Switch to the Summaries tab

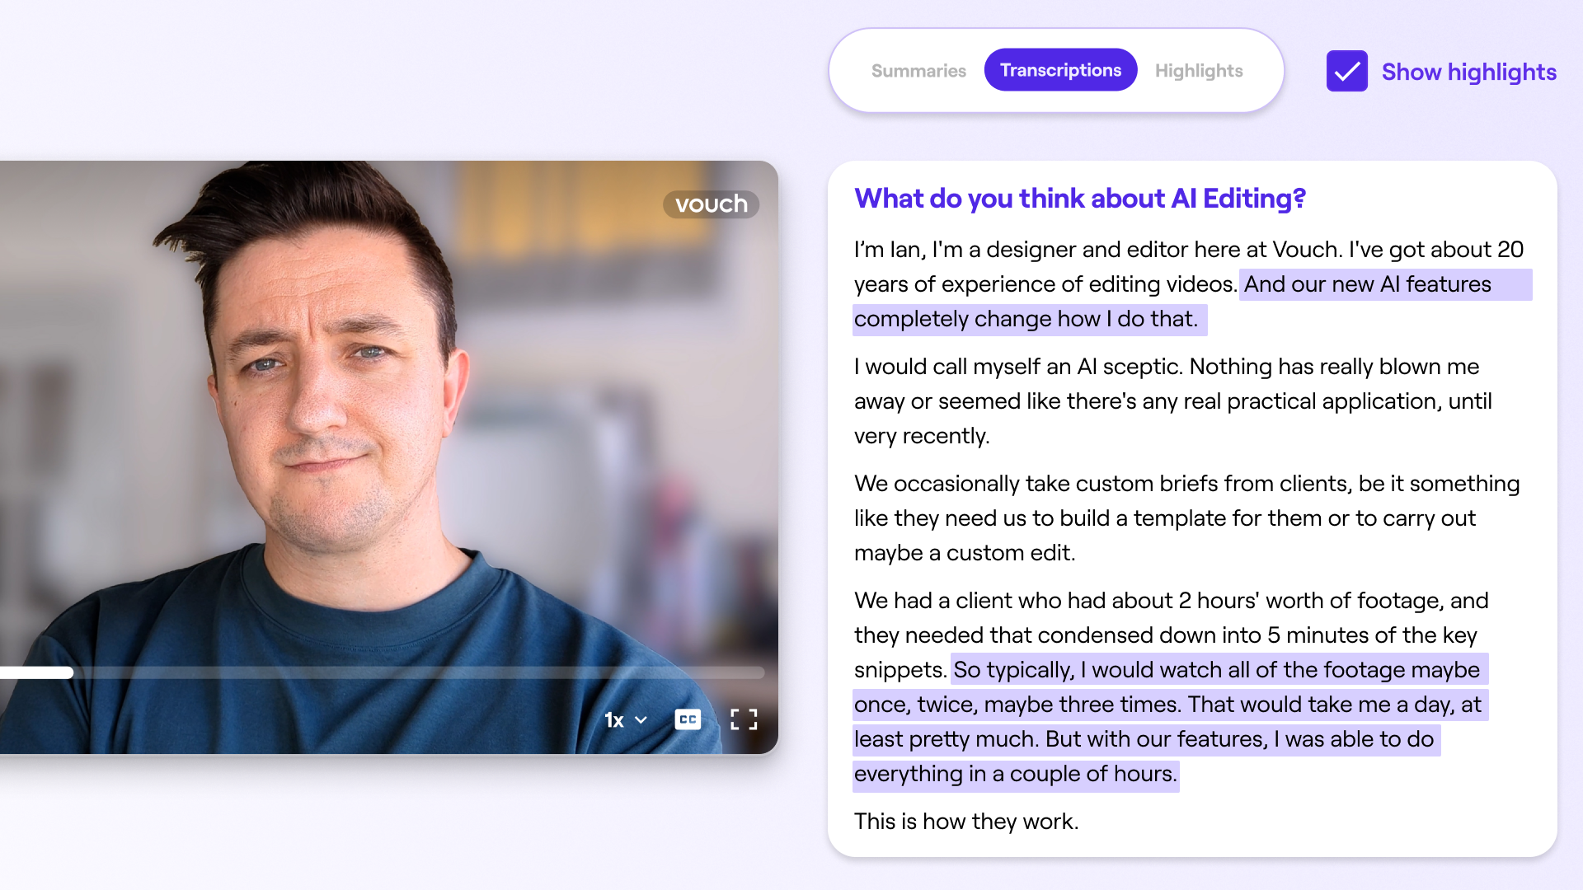point(918,71)
